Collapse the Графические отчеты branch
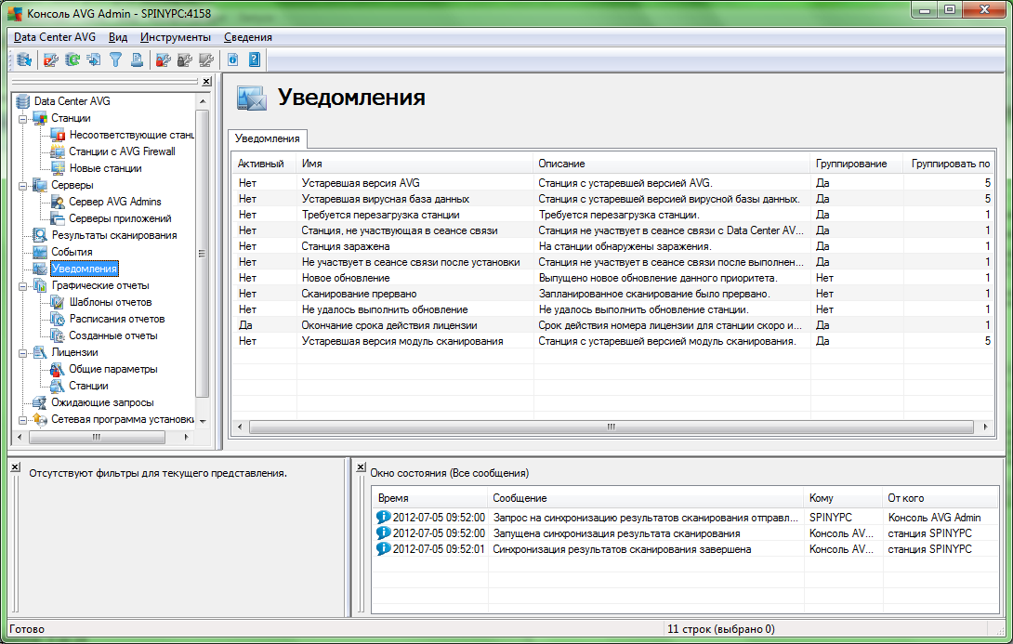 coord(22,285)
